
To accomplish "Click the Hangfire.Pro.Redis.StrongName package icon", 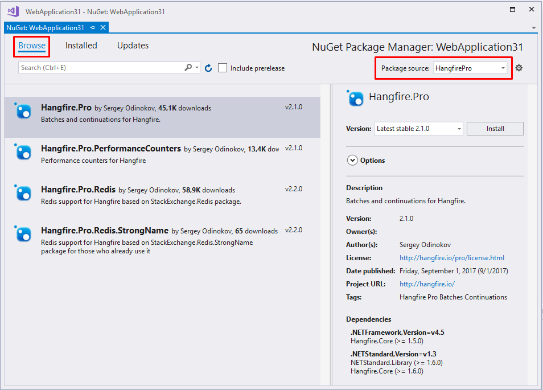I will tap(23, 234).
